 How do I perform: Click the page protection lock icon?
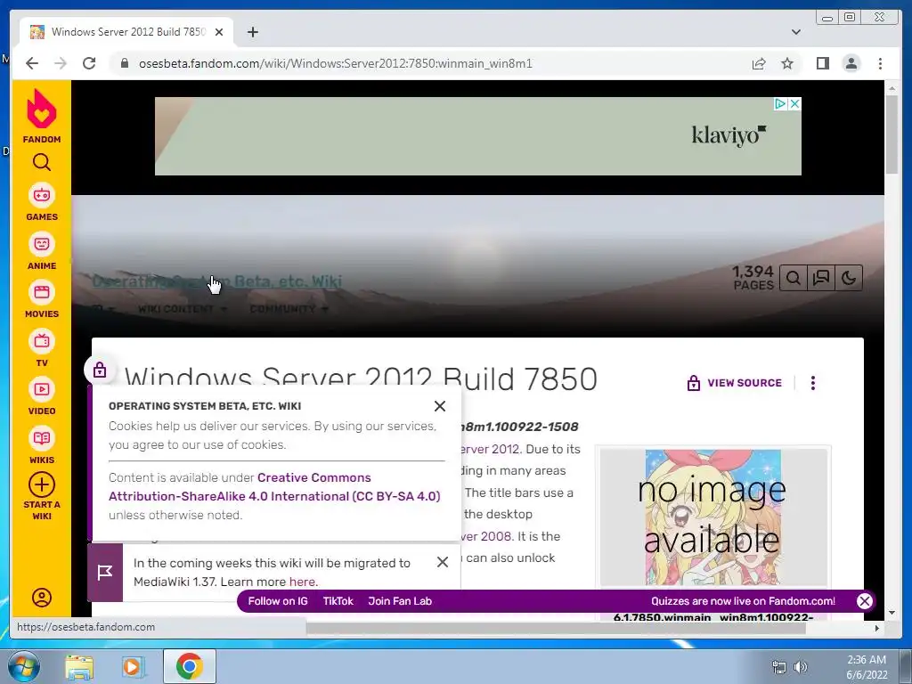[100, 370]
